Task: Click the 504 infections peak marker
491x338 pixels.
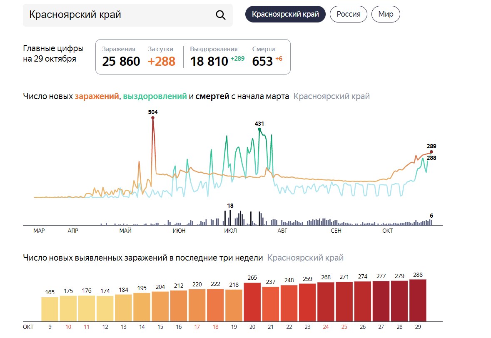Action: tap(153, 118)
